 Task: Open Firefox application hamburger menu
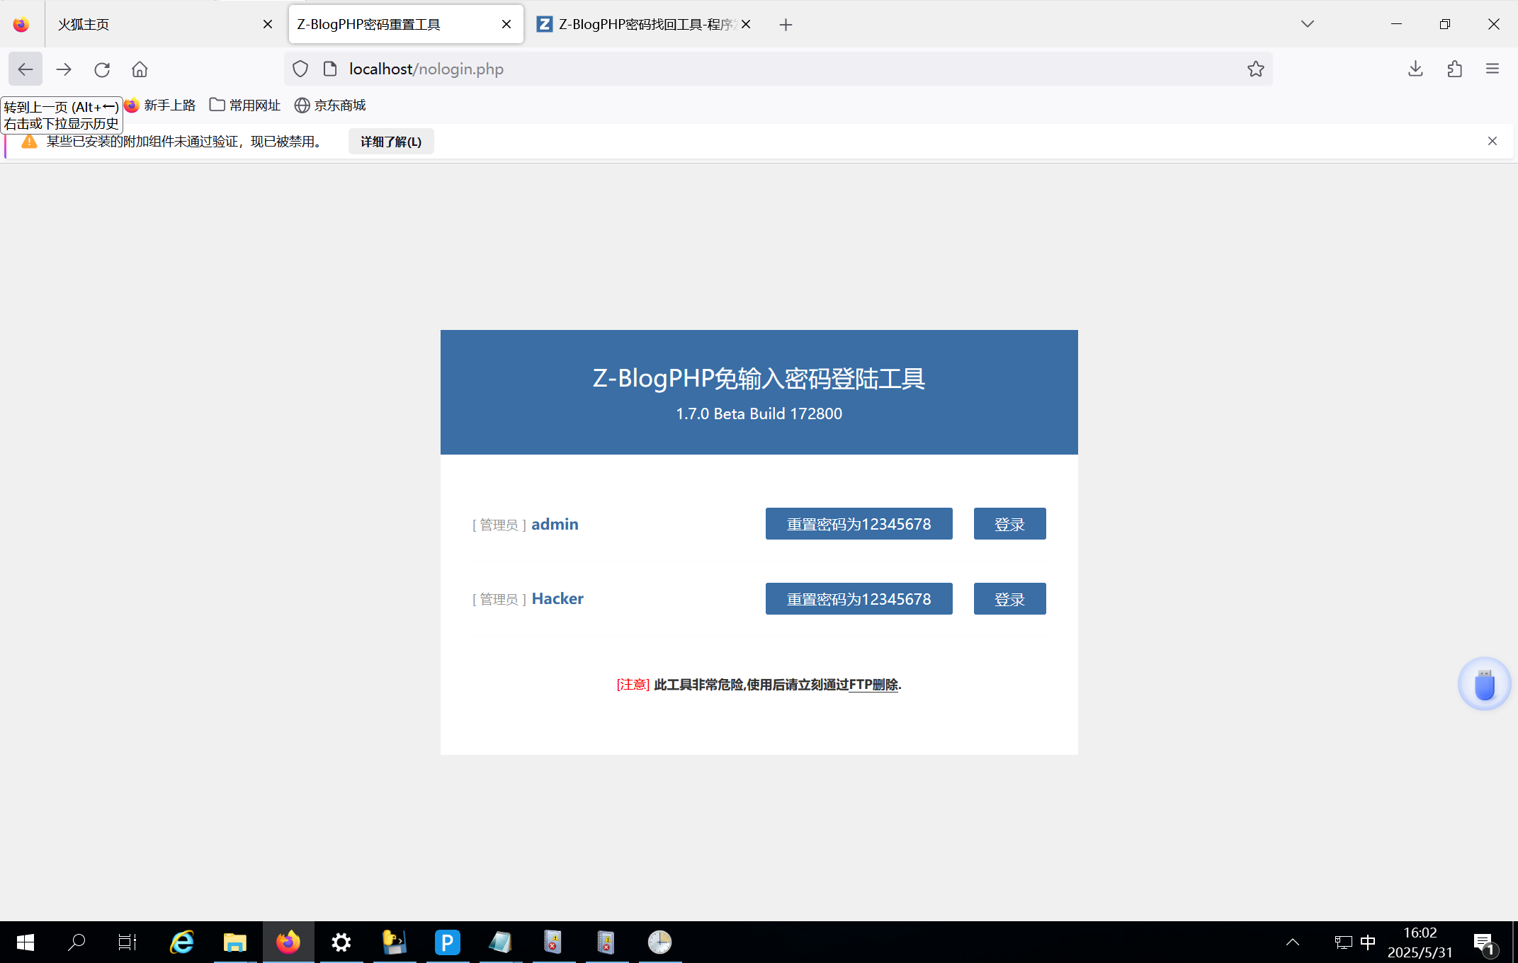(1492, 69)
